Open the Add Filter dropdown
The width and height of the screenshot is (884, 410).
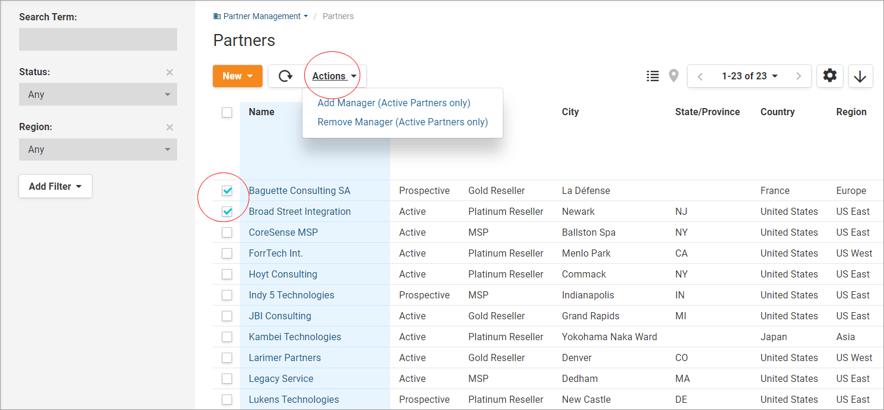55,186
